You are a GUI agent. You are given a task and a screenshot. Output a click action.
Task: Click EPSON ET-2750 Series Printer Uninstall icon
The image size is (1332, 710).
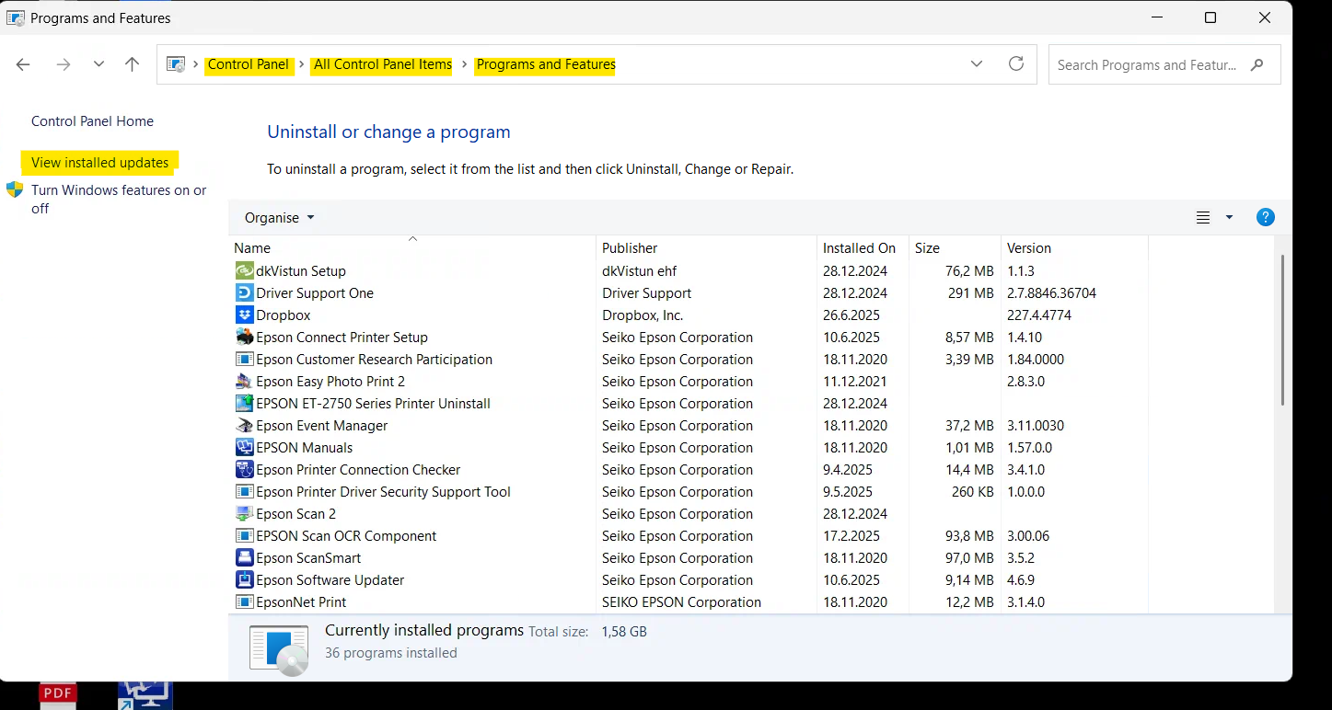pyautogui.click(x=244, y=403)
